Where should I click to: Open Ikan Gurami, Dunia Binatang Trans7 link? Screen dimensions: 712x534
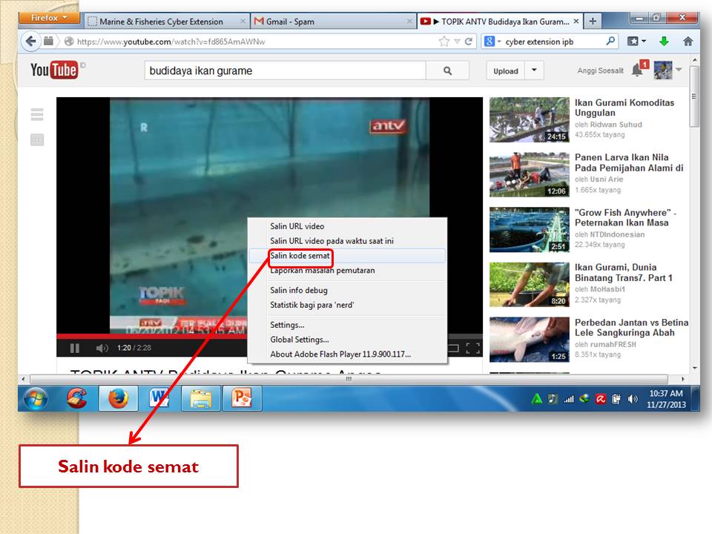624,272
